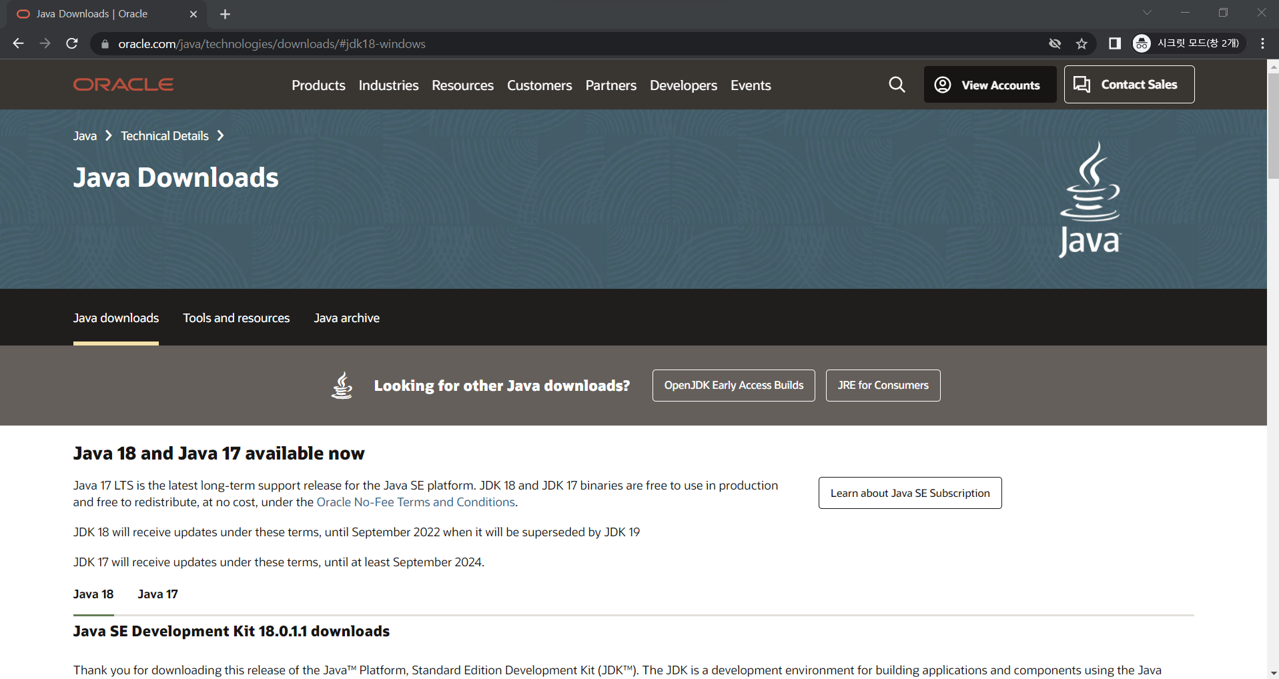
Task: Click the large Java coffee cup logo
Action: click(x=1090, y=199)
